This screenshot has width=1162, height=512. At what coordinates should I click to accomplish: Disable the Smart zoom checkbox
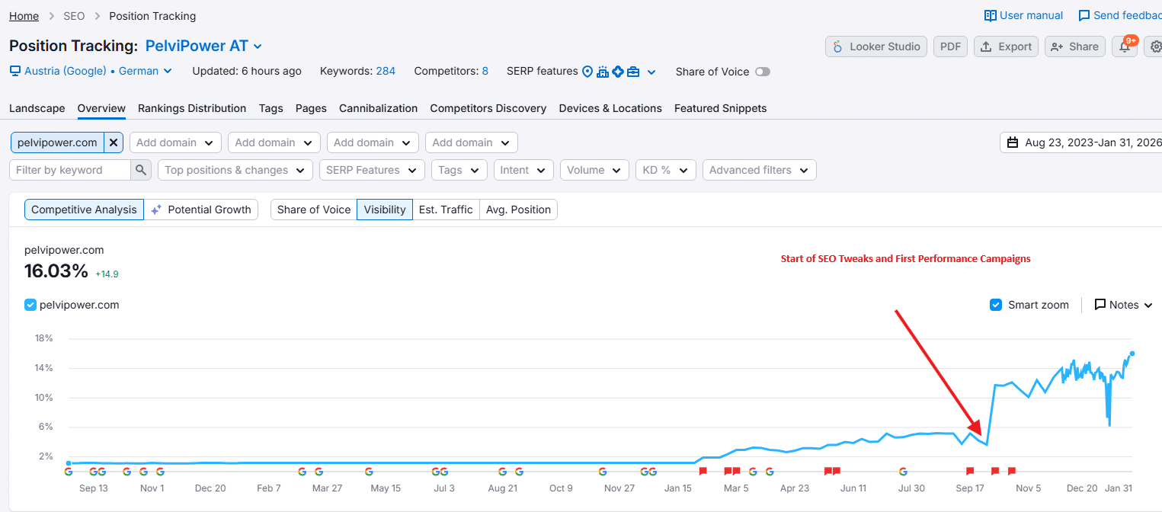coord(995,305)
